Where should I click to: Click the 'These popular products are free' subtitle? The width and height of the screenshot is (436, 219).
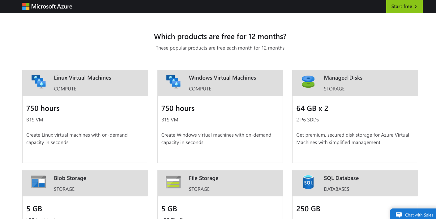[220, 48]
